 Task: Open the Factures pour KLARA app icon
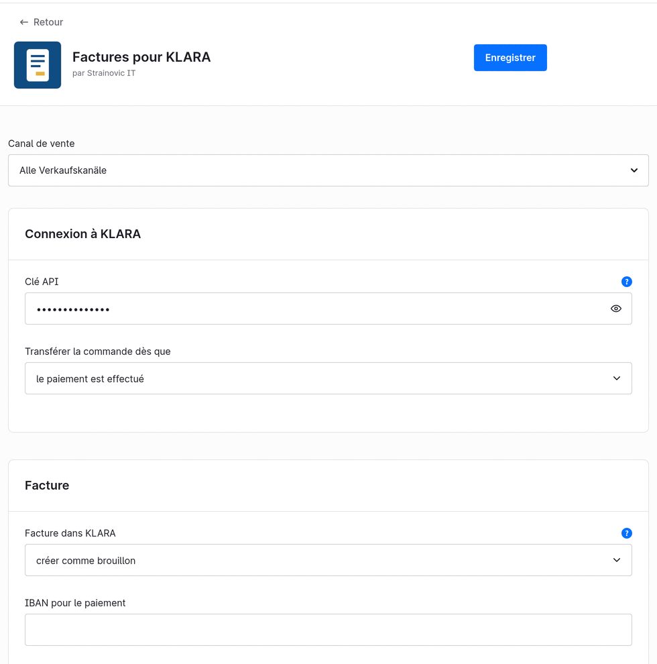[x=38, y=65]
